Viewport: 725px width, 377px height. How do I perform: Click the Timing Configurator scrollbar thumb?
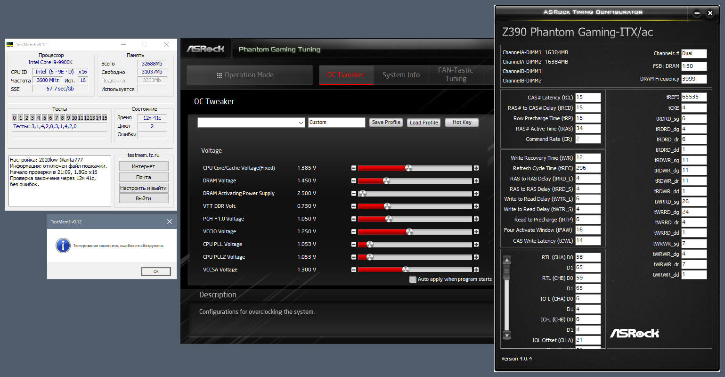pyautogui.click(x=507, y=272)
